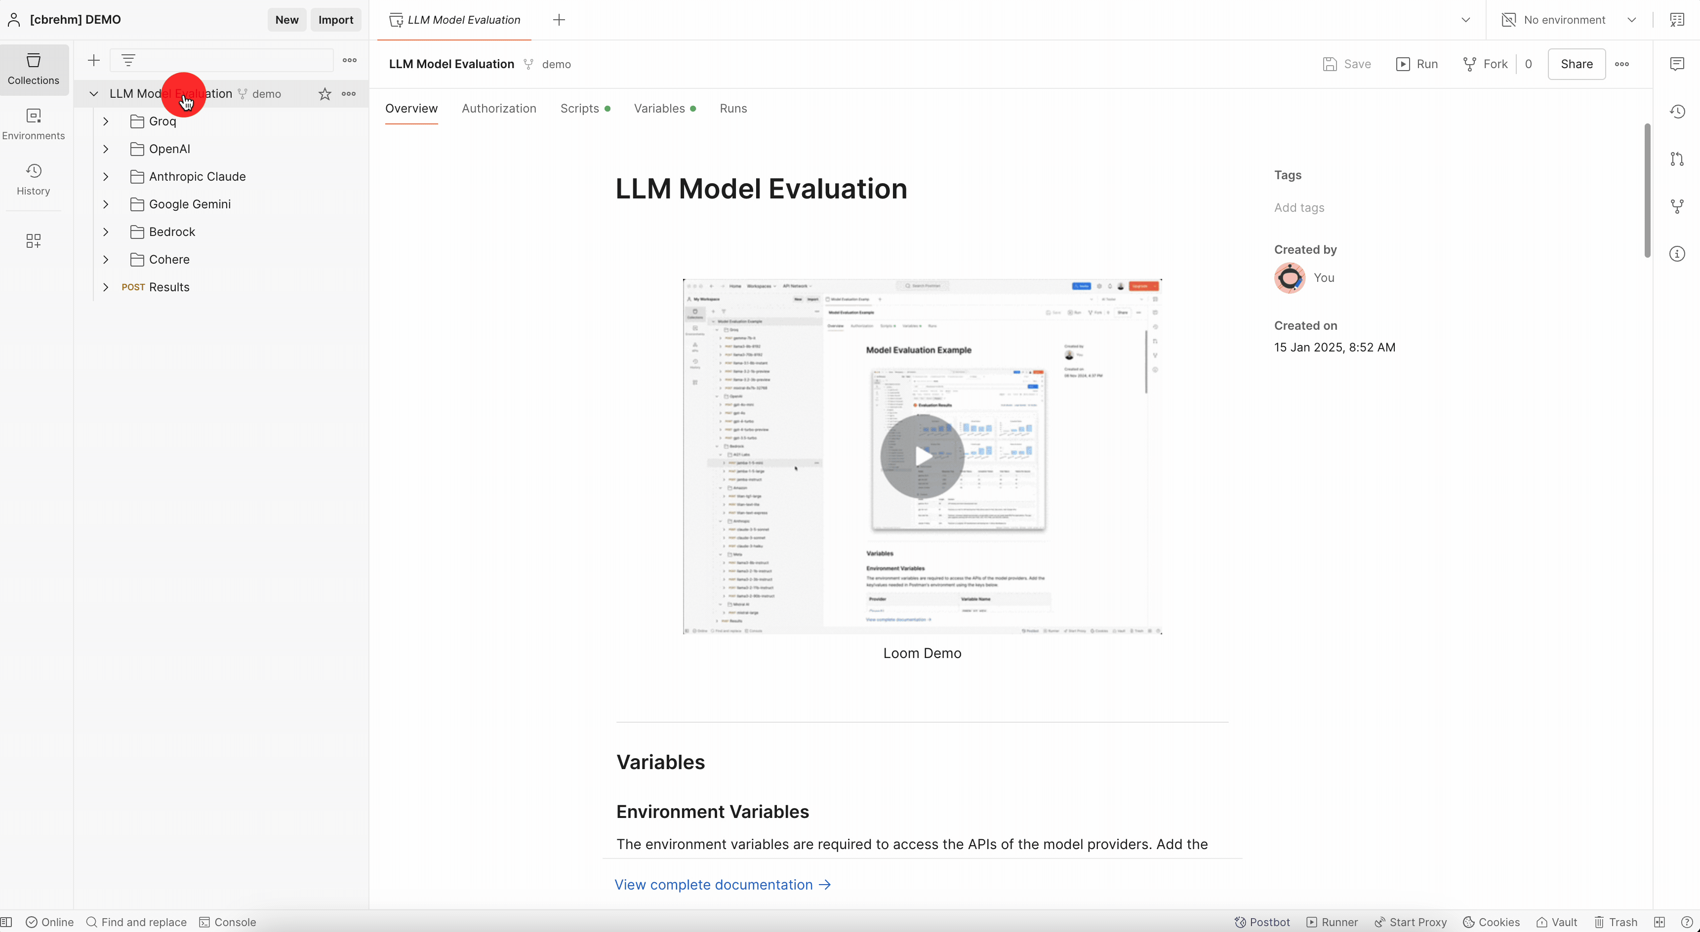Open the forks icon in right sidebar

(x=1677, y=206)
